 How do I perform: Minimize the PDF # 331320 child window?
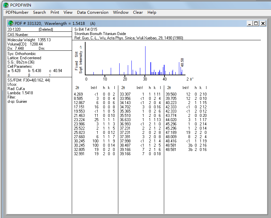click(250, 23)
